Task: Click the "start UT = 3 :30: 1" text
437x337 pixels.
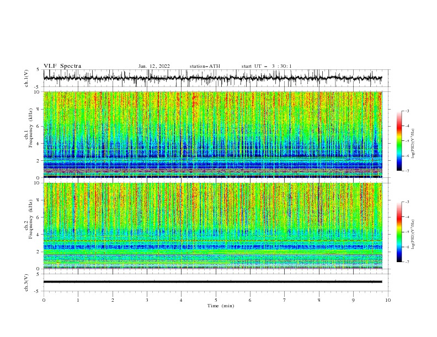Action: click(267, 66)
